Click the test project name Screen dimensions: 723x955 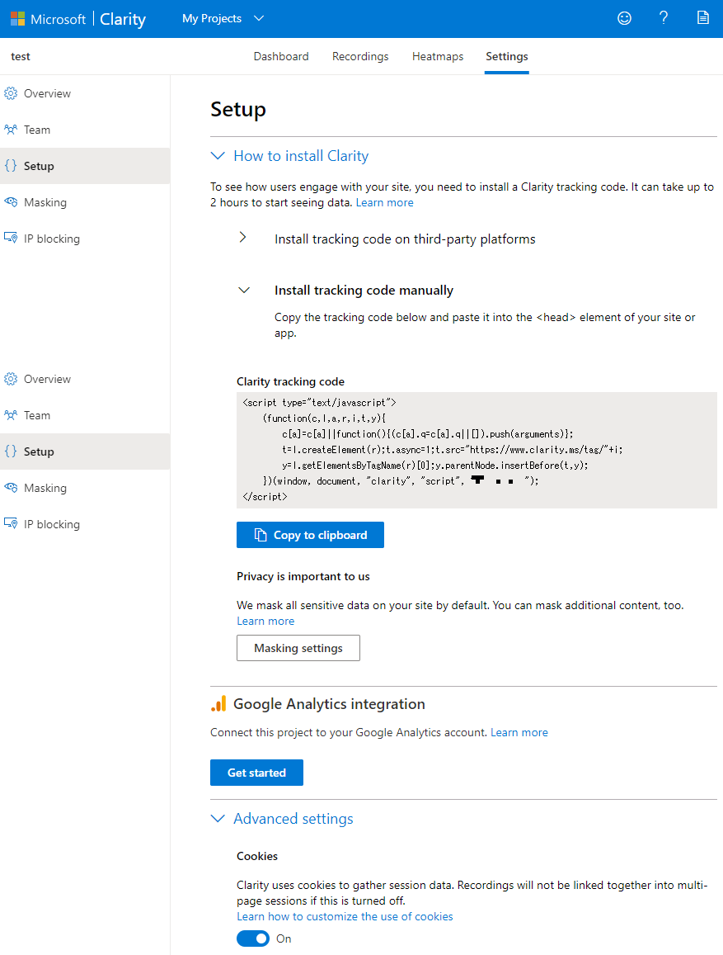coord(21,57)
